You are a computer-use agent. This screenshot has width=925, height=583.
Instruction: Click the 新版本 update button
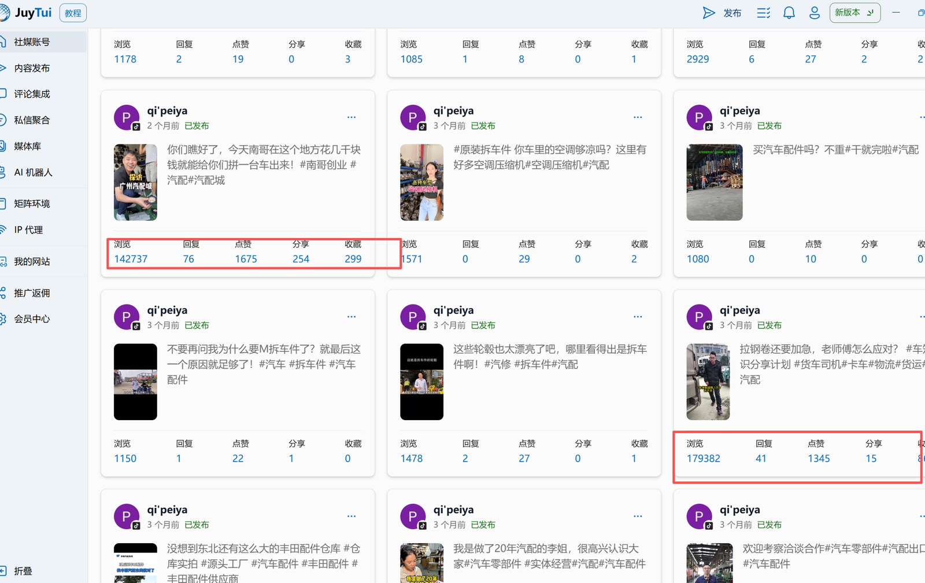[x=854, y=13]
